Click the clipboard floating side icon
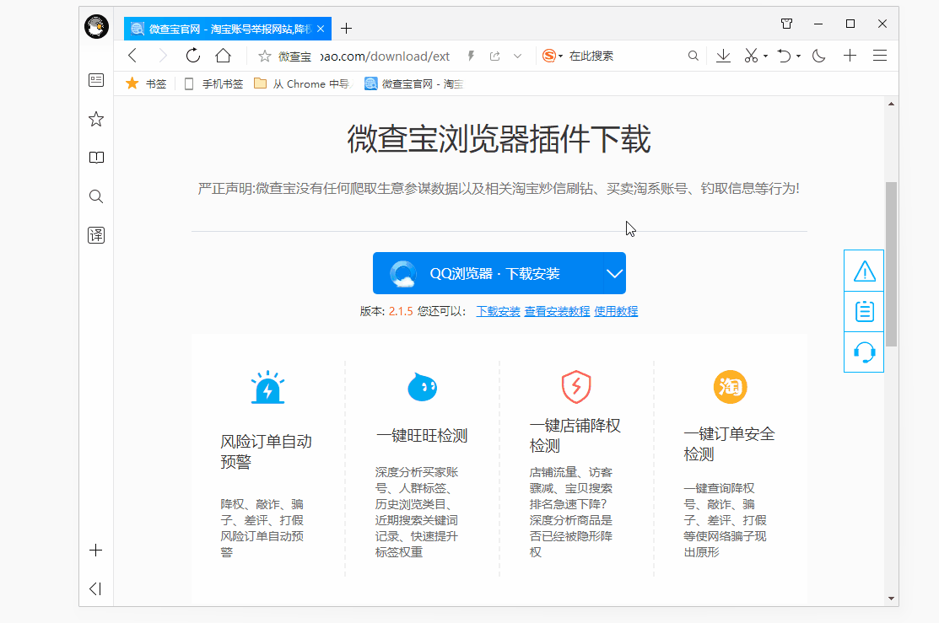Screen dimensions: 939x623 tap(864, 311)
